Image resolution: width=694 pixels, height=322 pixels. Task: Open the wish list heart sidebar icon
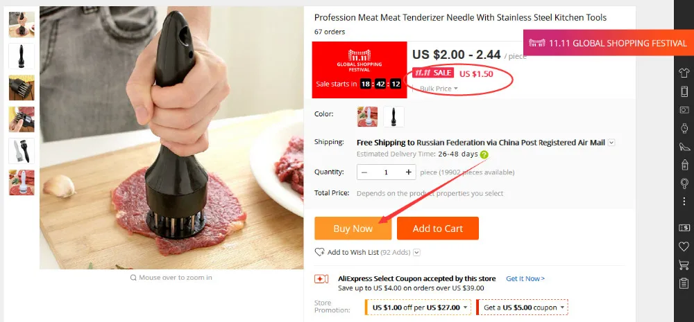(684, 247)
